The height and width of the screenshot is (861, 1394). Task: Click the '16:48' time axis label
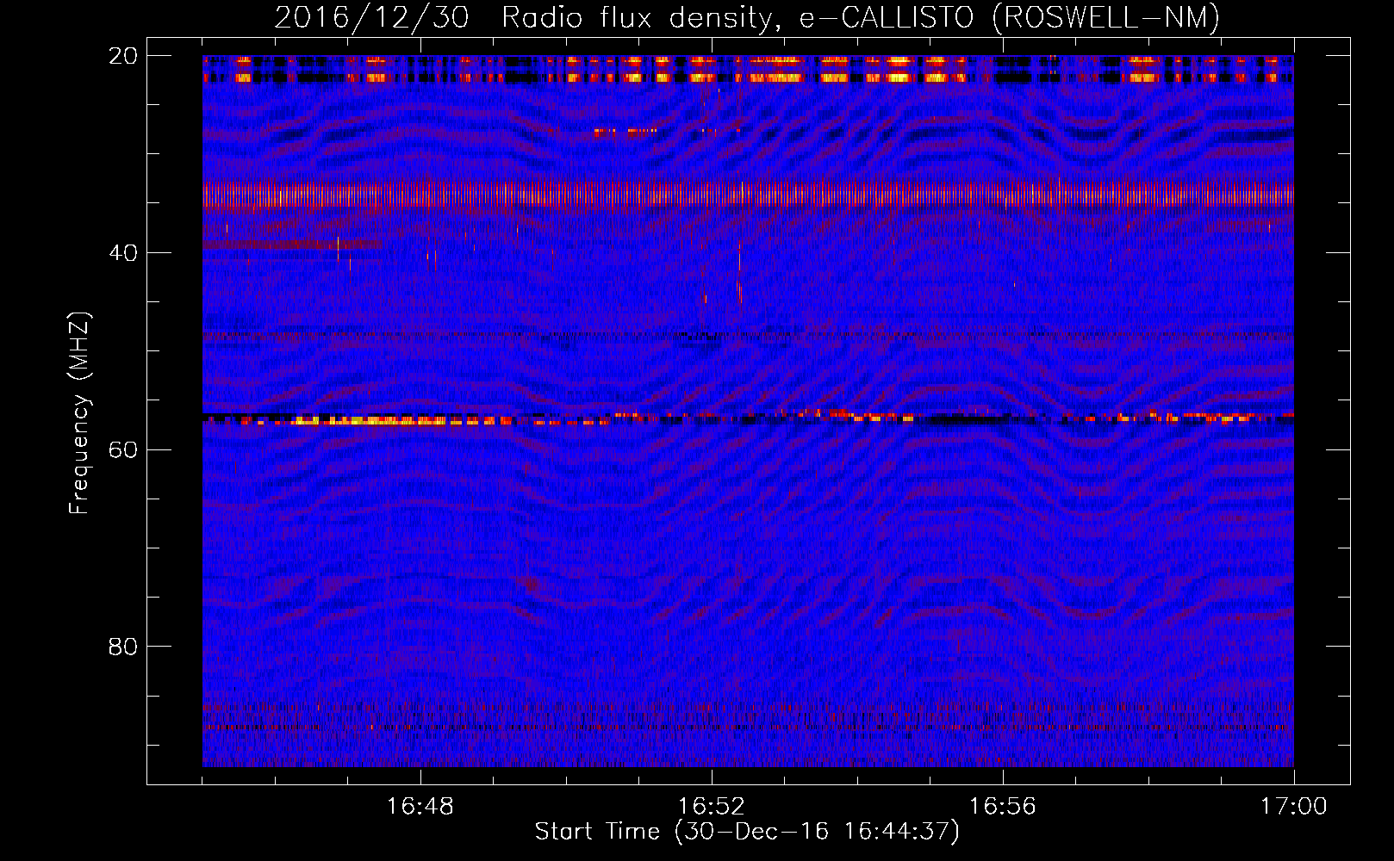420,807
